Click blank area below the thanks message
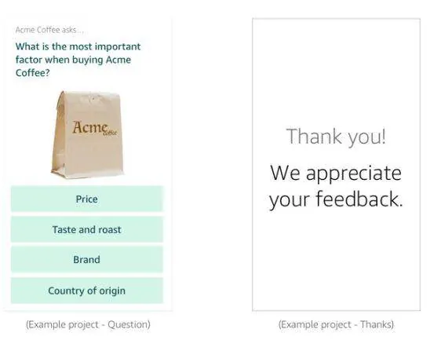This screenshot has width=430, height=351. [336, 261]
